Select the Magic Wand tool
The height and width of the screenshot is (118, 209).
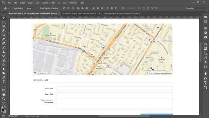(4, 30)
